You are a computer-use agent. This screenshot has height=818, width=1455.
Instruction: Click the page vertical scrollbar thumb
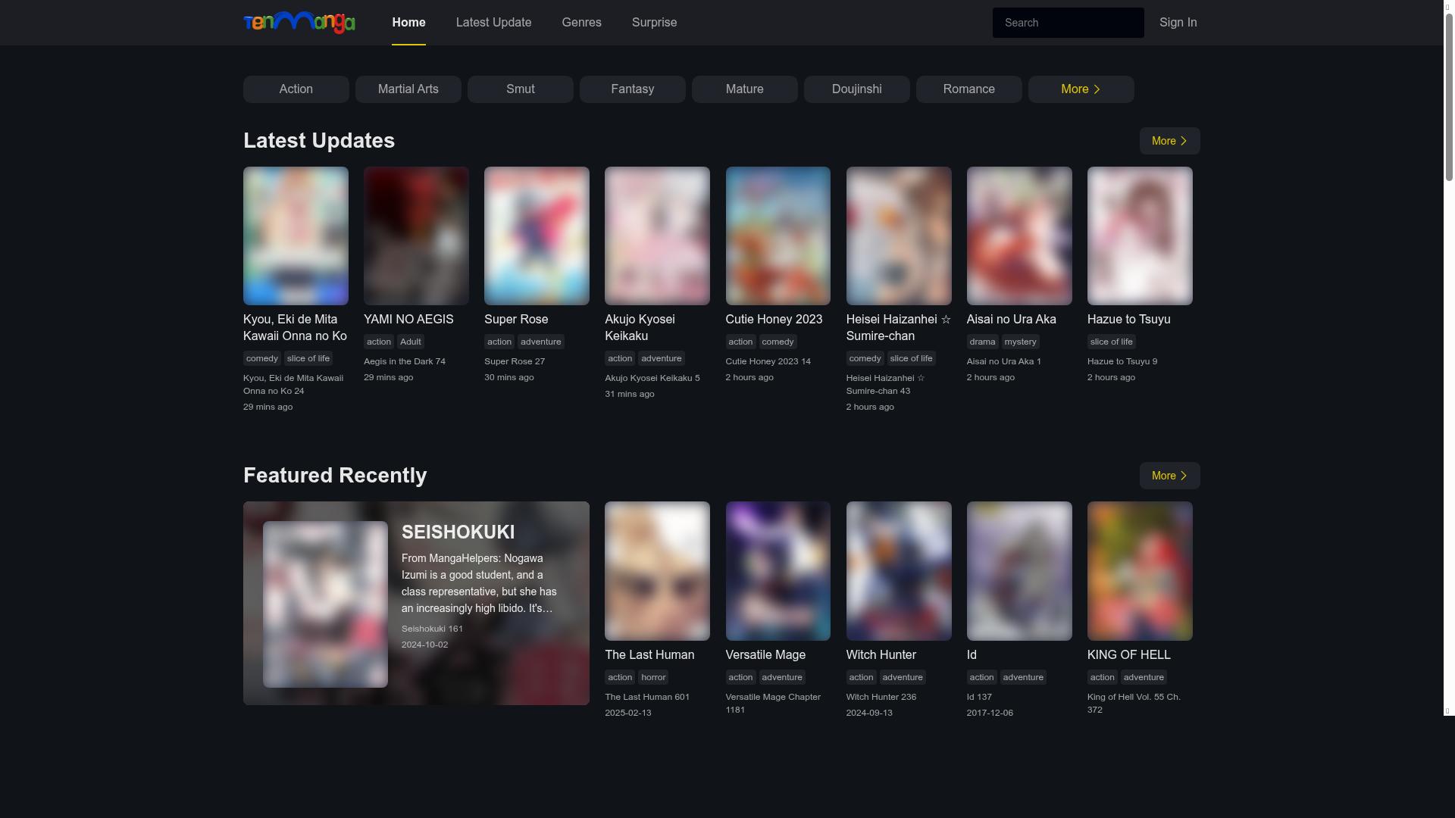[x=1449, y=98]
